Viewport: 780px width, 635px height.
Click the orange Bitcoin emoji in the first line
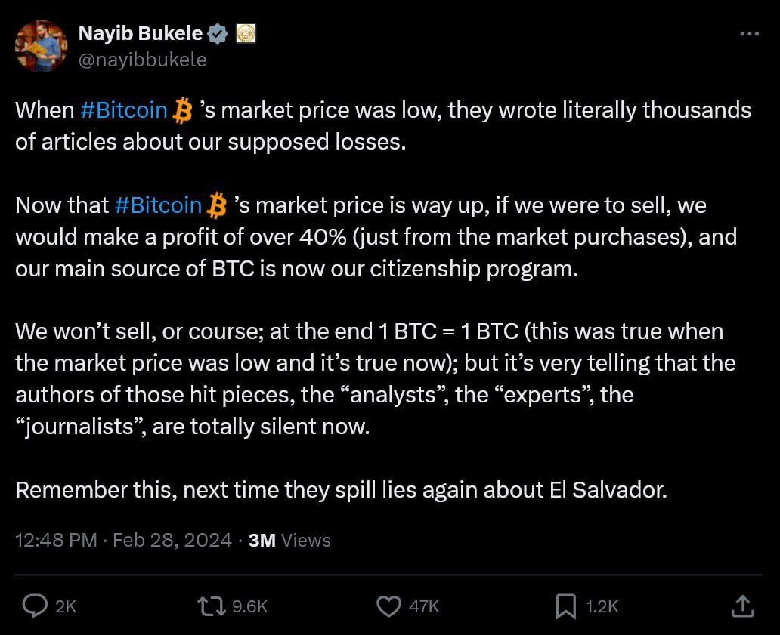coord(182,111)
